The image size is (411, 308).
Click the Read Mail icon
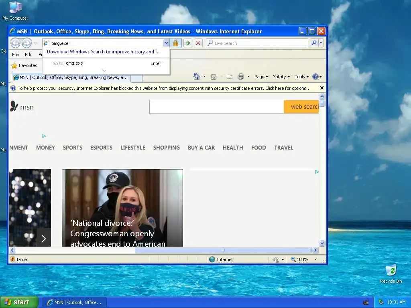pos(230,77)
